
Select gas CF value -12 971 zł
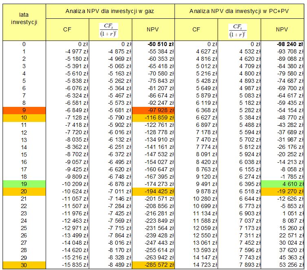click(x=75, y=228)
